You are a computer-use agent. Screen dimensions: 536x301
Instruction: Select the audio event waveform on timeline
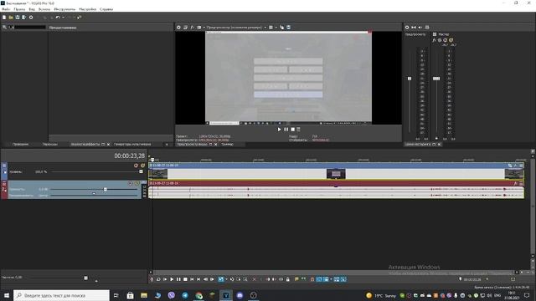pos(337,192)
